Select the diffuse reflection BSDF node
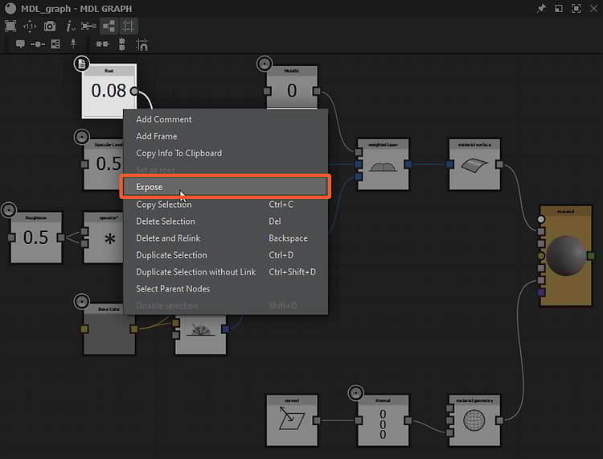 200,334
